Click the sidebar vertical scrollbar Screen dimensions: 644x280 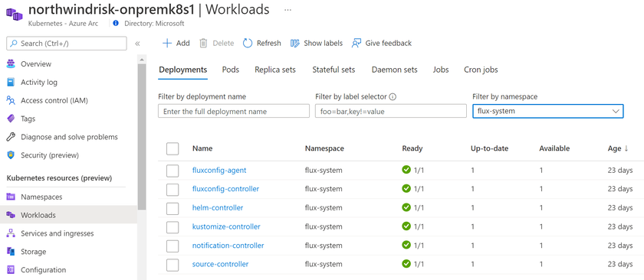tap(141, 136)
